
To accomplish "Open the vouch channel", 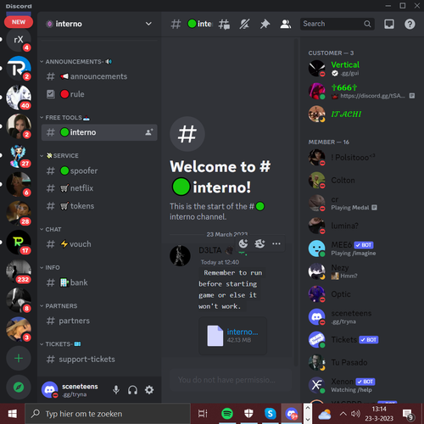I will tap(99, 244).
